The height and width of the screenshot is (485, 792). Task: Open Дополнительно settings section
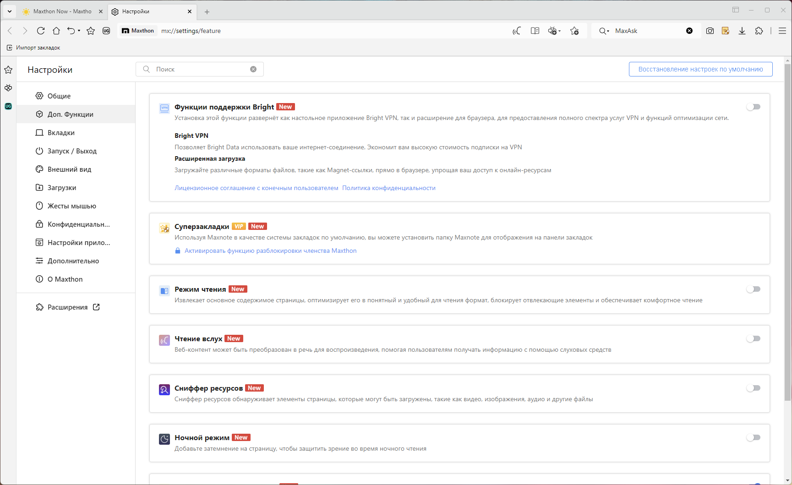[76, 261]
